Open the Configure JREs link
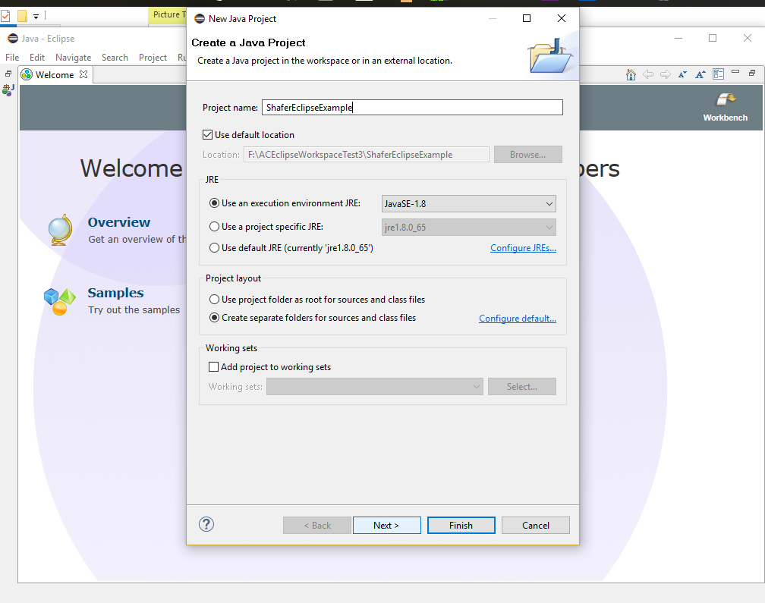 click(x=523, y=248)
